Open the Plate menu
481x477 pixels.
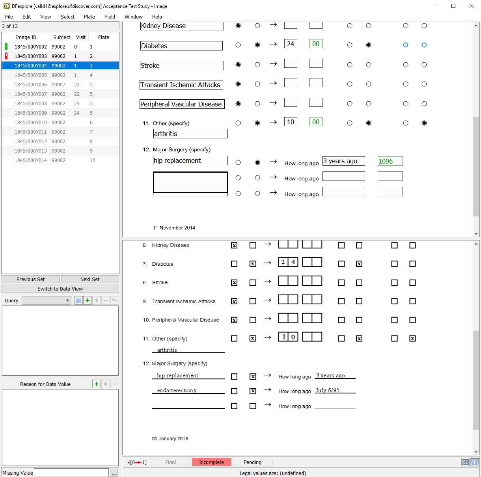pyautogui.click(x=89, y=17)
